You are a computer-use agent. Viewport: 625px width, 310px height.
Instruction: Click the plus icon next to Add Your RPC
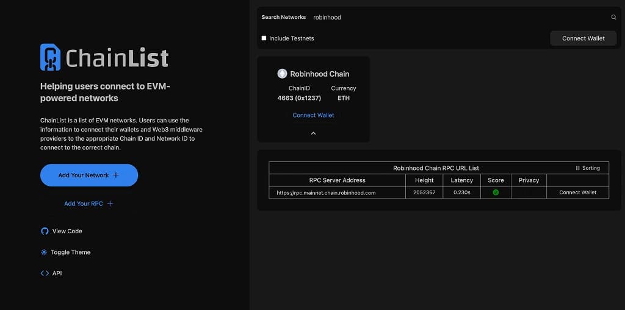[110, 204]
